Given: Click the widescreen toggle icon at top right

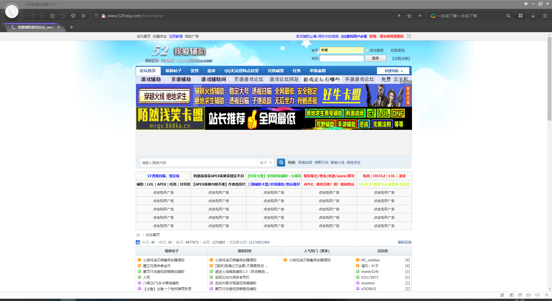Looking at the screenshot, I should pos(409,36).
